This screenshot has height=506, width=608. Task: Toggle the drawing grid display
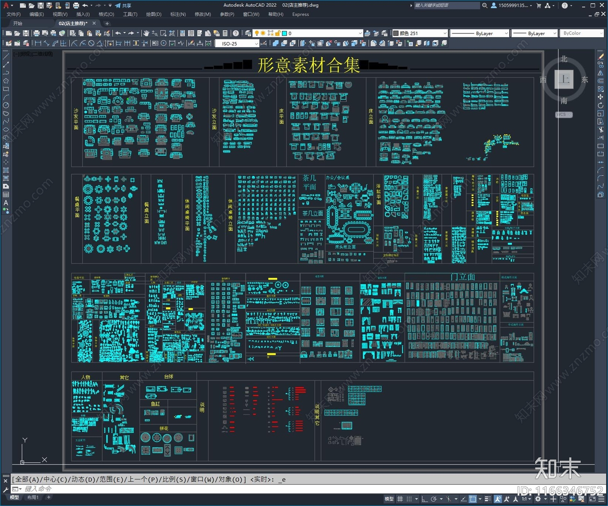coord(400,499)
